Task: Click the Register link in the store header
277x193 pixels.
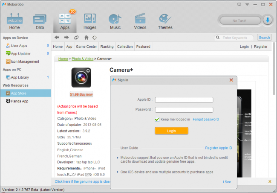Action: click(x=260, y=47)
